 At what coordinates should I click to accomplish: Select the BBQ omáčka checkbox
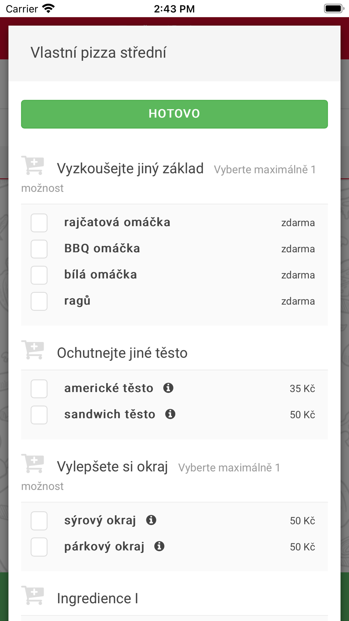pyautogui.click(x=39, y=249)
